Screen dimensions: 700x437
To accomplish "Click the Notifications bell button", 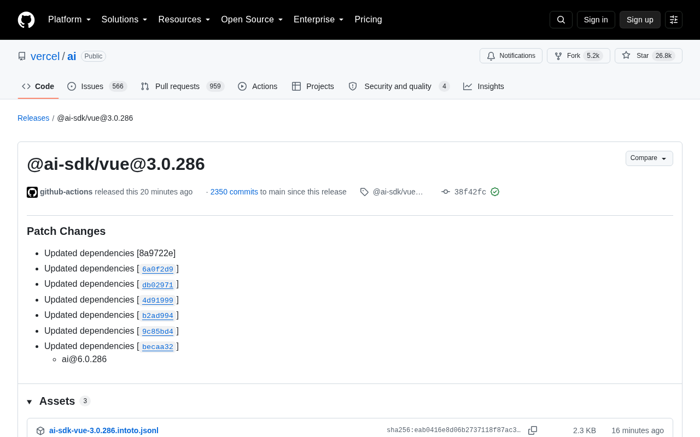I will (511, 56).
